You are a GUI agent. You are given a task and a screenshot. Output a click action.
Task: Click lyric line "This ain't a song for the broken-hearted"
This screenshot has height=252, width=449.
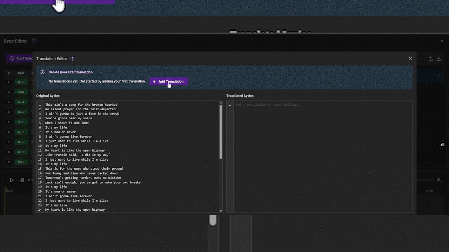coord(81,105)
